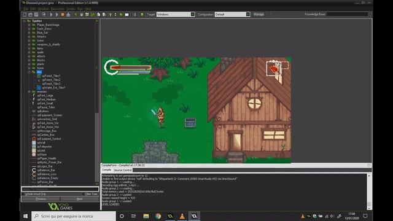393x221 pixels.
Task: Click the Create room white rectangle icon
Action: [x=127, y=15]
